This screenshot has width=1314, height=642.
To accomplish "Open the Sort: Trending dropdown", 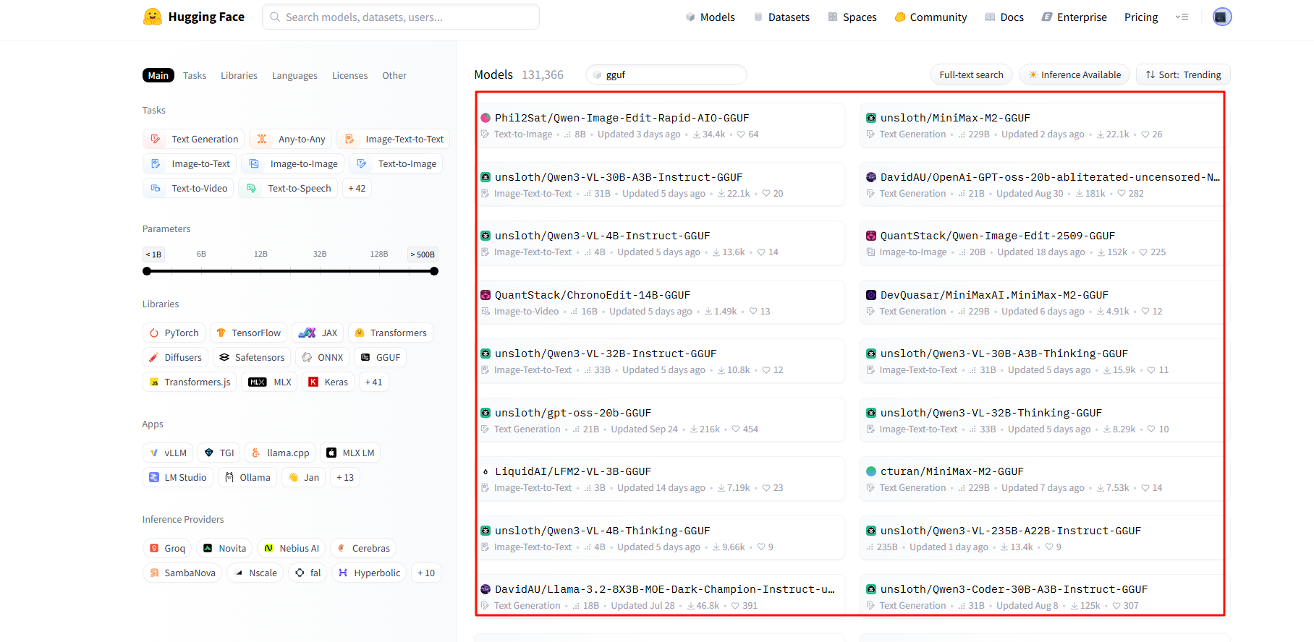I will click(x=1183, y=75).
